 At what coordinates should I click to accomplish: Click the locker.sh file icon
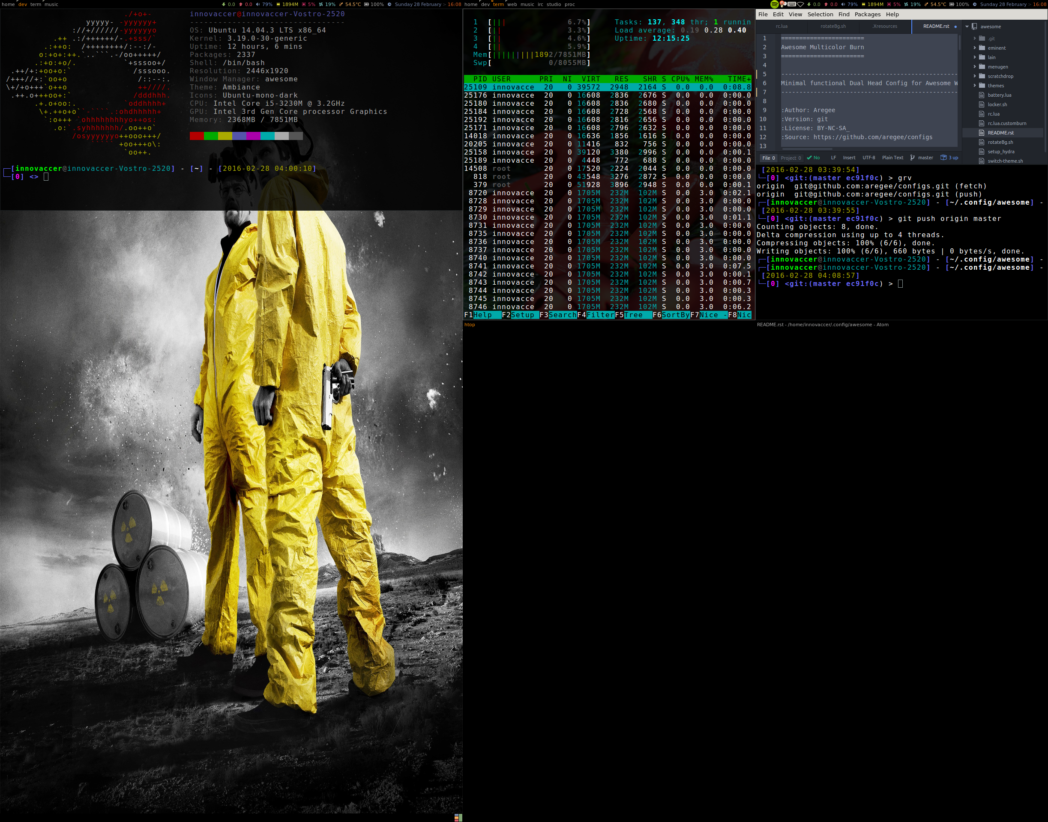982,104
